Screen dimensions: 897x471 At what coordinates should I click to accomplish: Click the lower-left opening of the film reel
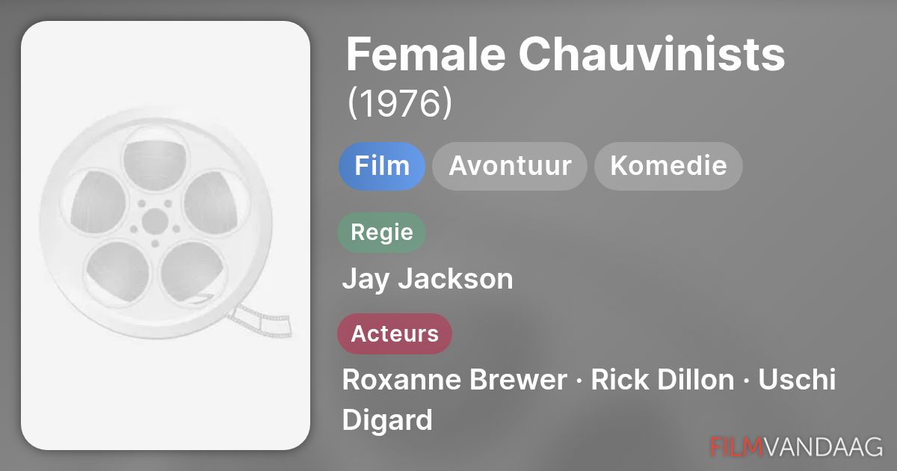116,271
